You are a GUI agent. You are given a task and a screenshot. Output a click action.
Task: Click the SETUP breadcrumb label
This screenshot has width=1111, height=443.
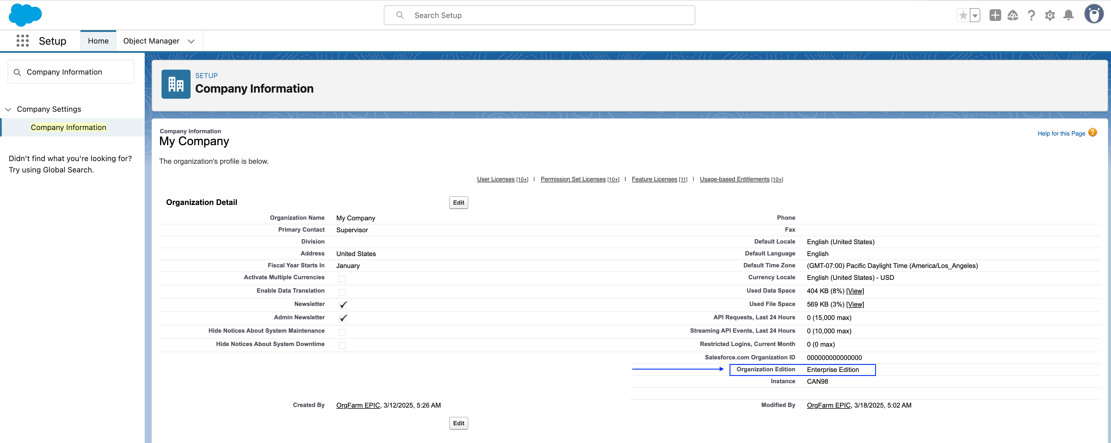(x=206, y=75)
